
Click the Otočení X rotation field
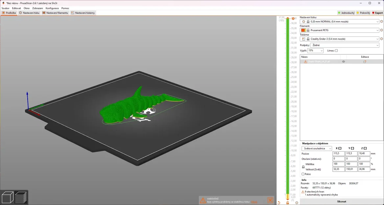point(338,159)
